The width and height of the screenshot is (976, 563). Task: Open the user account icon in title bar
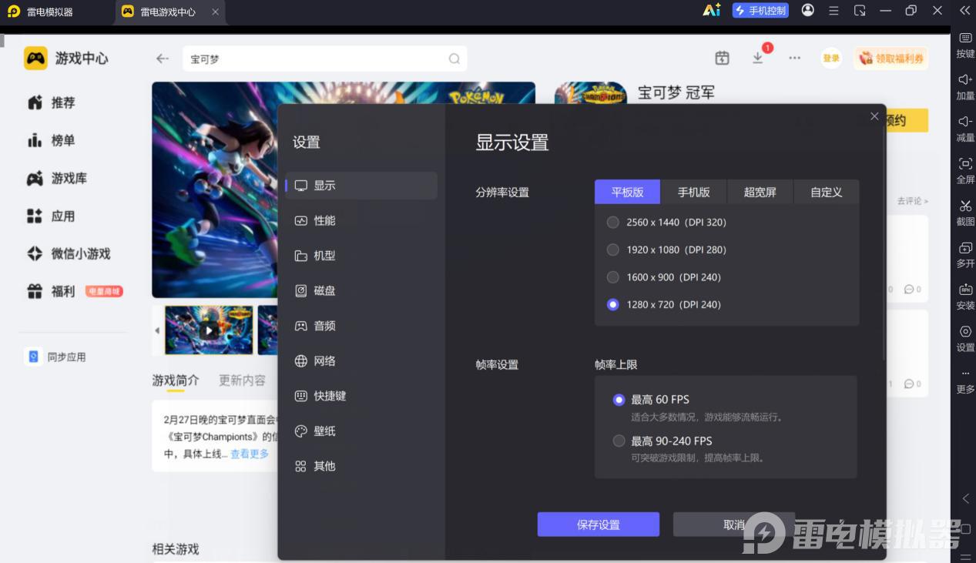[x=807, y=11]
